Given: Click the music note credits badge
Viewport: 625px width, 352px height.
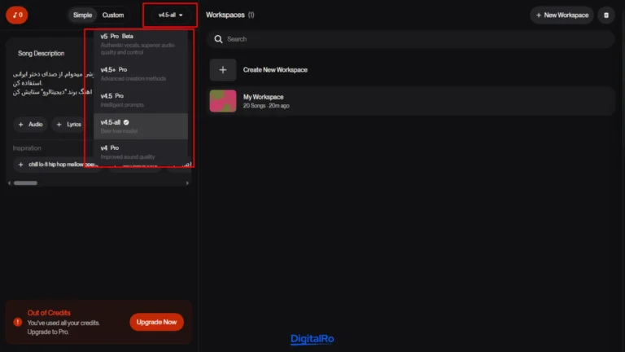Looking at the screenshot, I should pos(16,15).
